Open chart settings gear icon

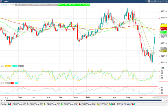[149, 1]
